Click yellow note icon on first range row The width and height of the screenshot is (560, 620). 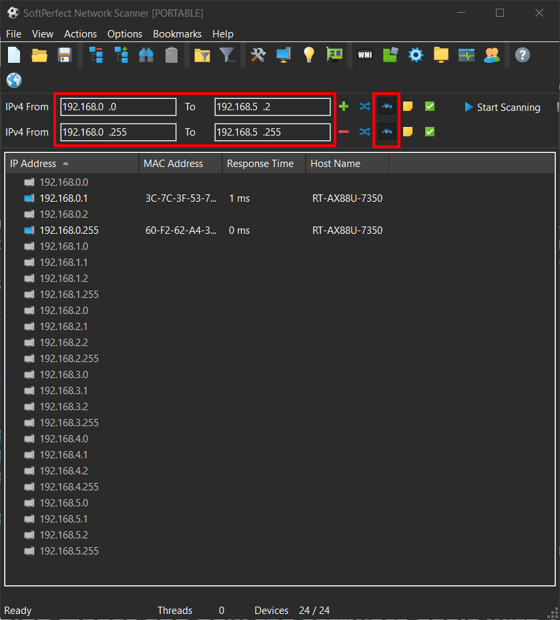408,106
